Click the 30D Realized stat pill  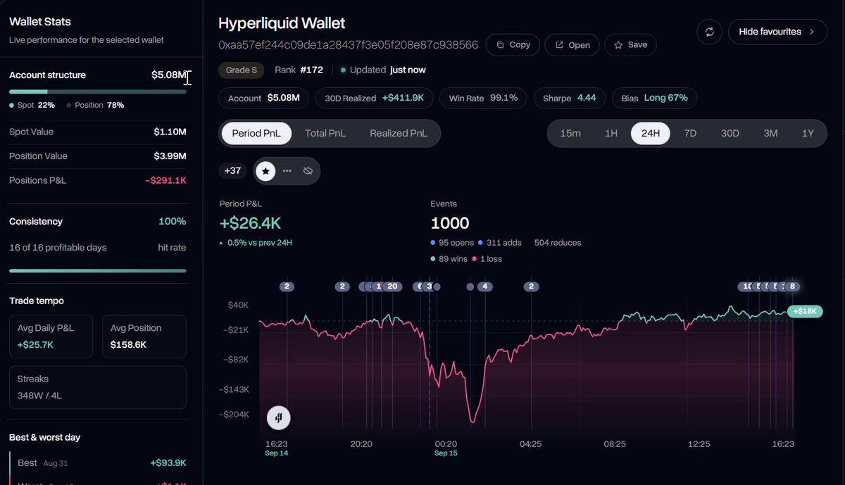[x=374, y=98]
